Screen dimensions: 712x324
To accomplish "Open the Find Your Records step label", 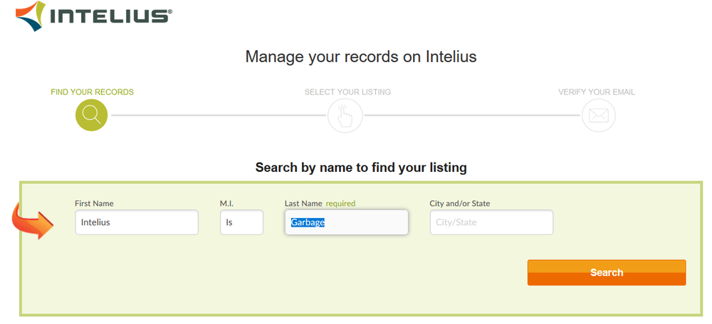I will (x=92, y=92).
